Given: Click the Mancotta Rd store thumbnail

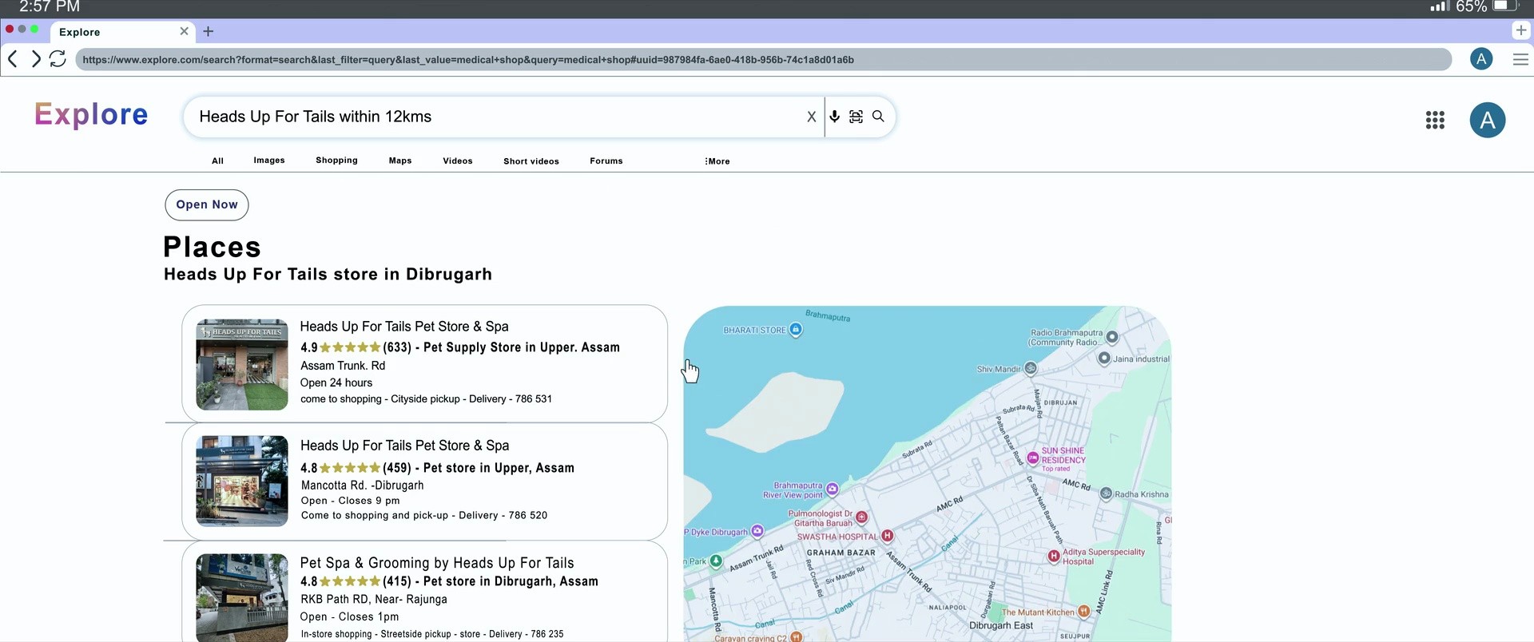Looking at the screenshot, I should [242, 481].
